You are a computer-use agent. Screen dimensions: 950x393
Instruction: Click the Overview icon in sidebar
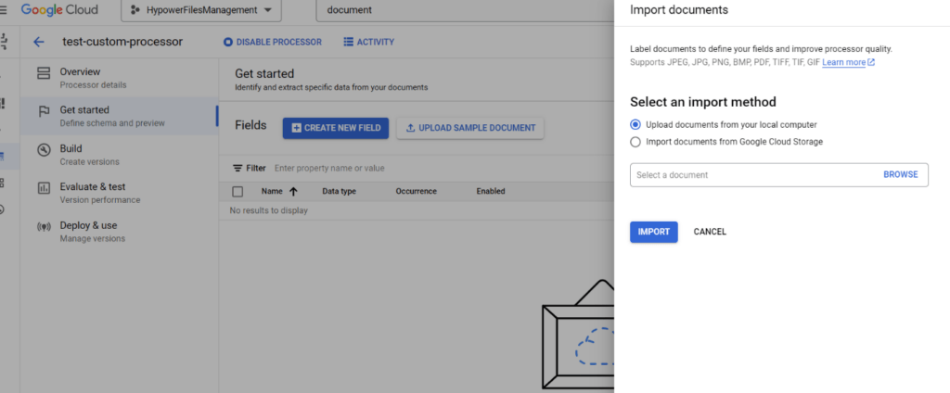tap(43, 73)
